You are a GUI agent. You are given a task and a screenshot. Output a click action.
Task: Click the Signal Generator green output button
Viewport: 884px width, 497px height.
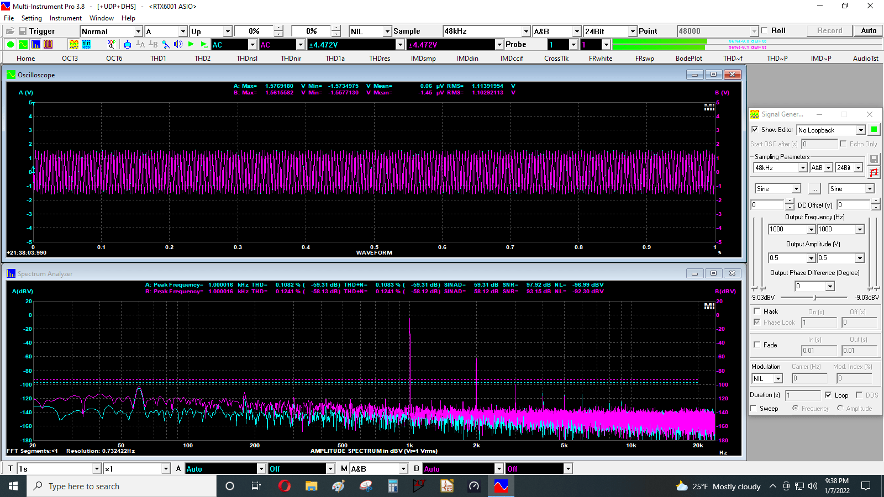coord(874,130)
